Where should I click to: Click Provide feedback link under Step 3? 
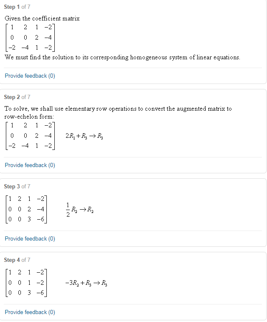tap(30, 238)
